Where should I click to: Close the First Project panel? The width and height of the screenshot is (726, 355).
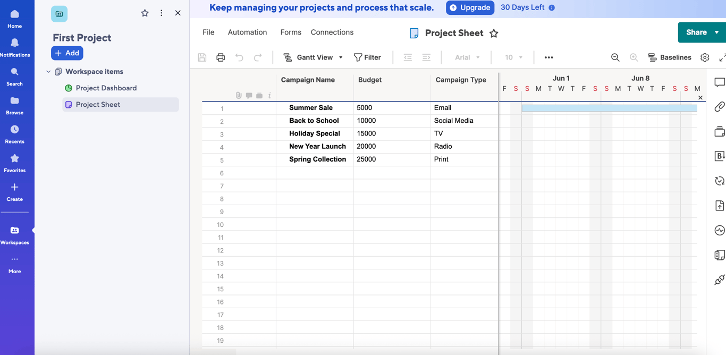point(178,13)
